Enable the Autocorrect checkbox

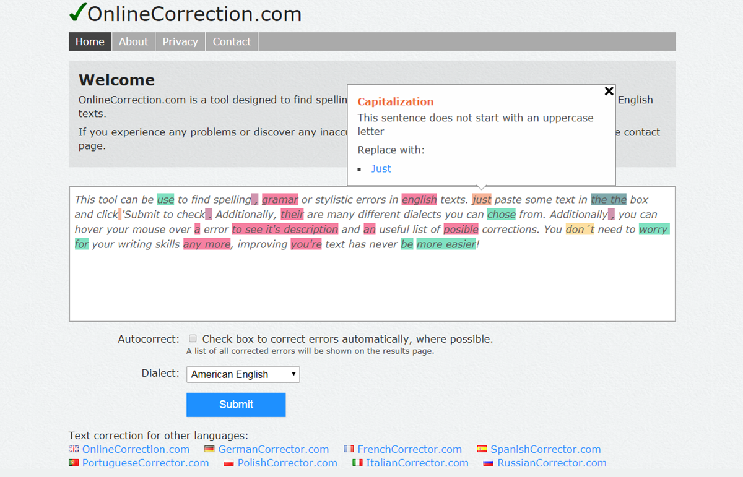(x=193, y=338)
